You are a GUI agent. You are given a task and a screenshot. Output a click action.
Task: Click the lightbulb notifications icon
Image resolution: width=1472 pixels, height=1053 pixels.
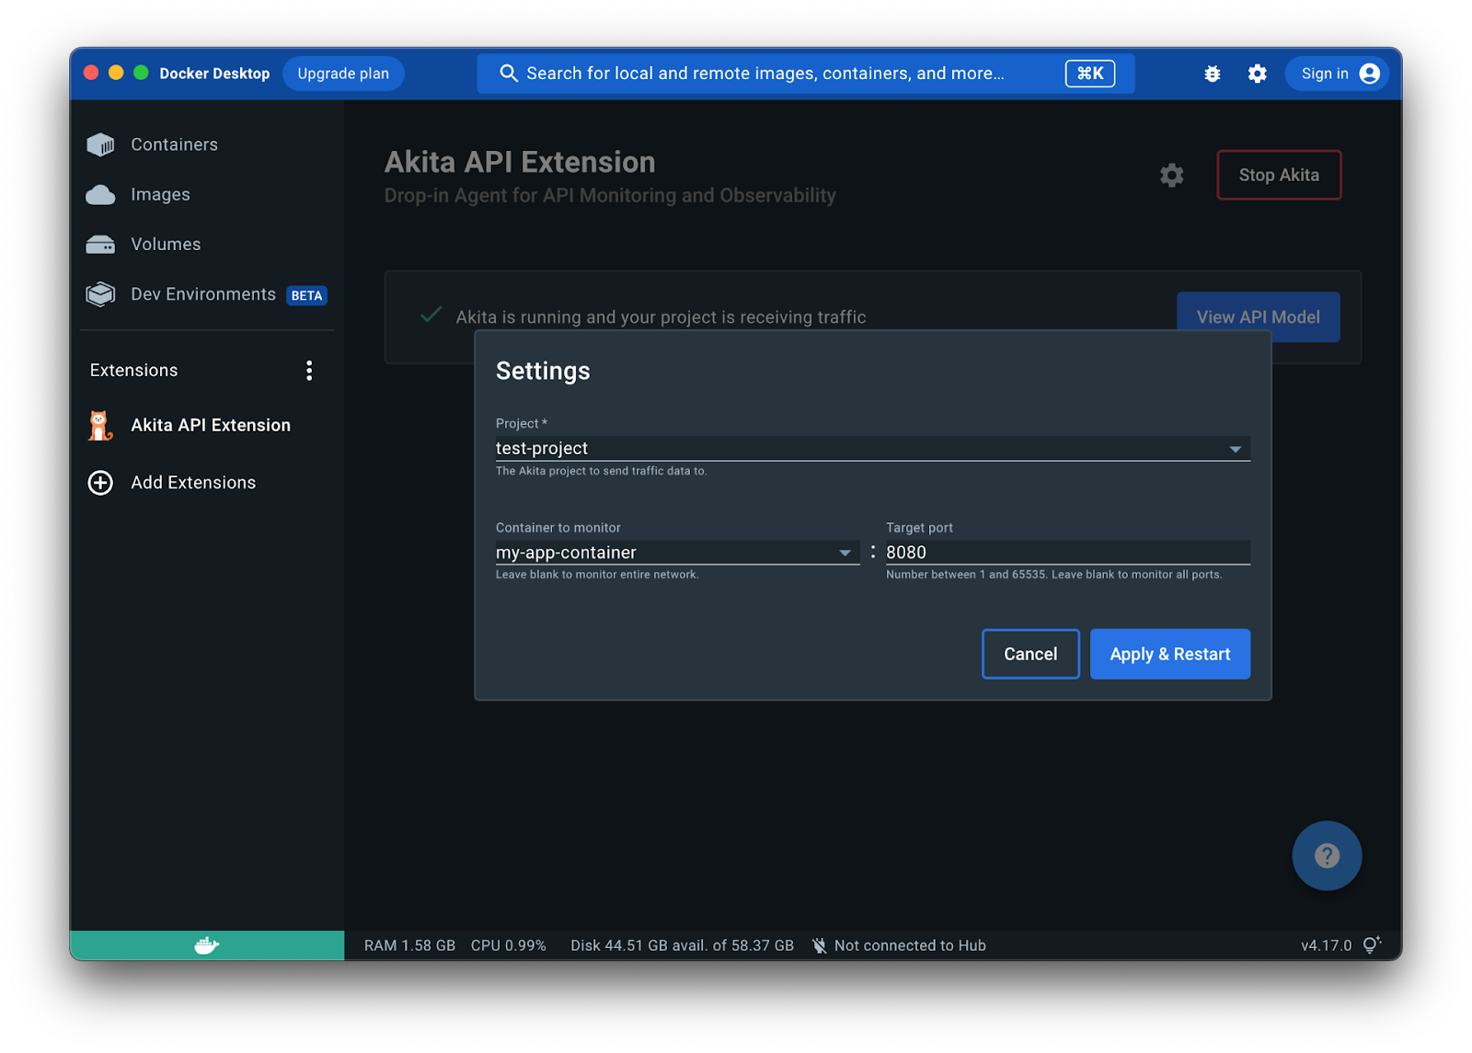click(1372, 945)
